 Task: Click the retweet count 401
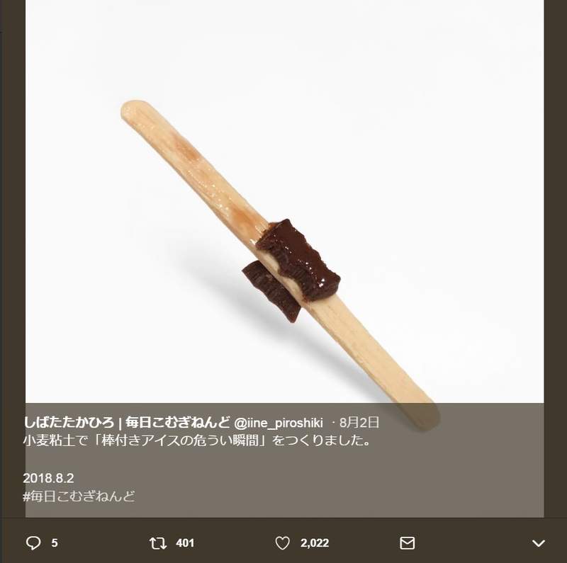[184, 543]
